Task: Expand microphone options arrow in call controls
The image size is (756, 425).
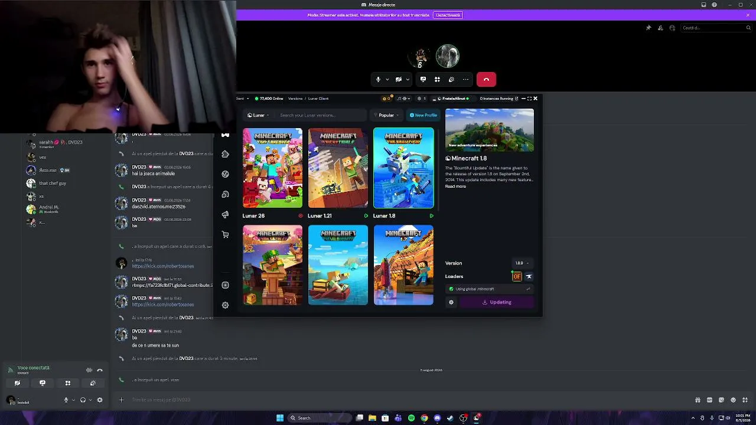Action: [387, 80]
